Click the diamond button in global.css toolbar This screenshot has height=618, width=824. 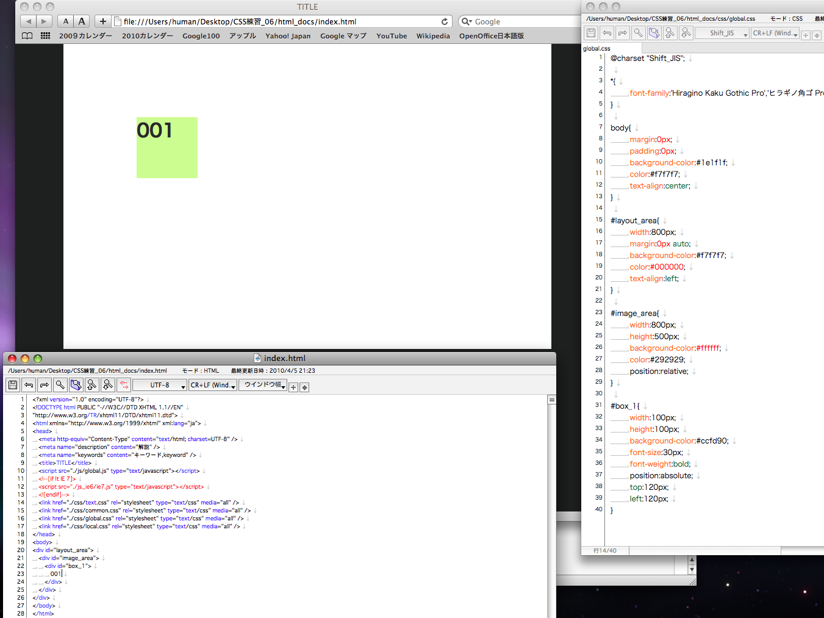point(817,35)
